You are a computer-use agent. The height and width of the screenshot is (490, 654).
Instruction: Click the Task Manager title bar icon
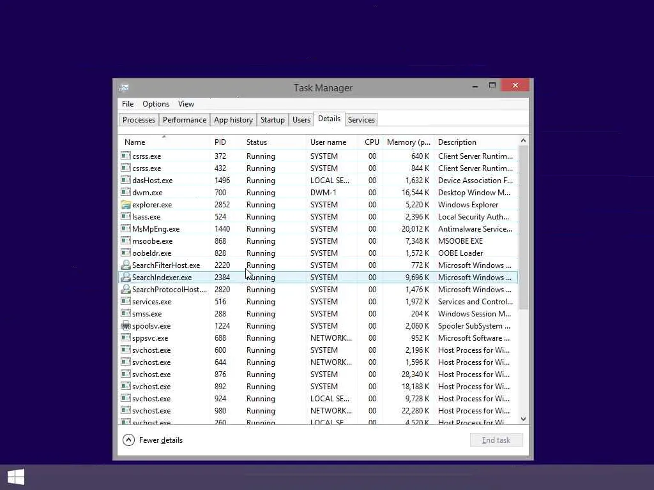click(x=124, y=87)
